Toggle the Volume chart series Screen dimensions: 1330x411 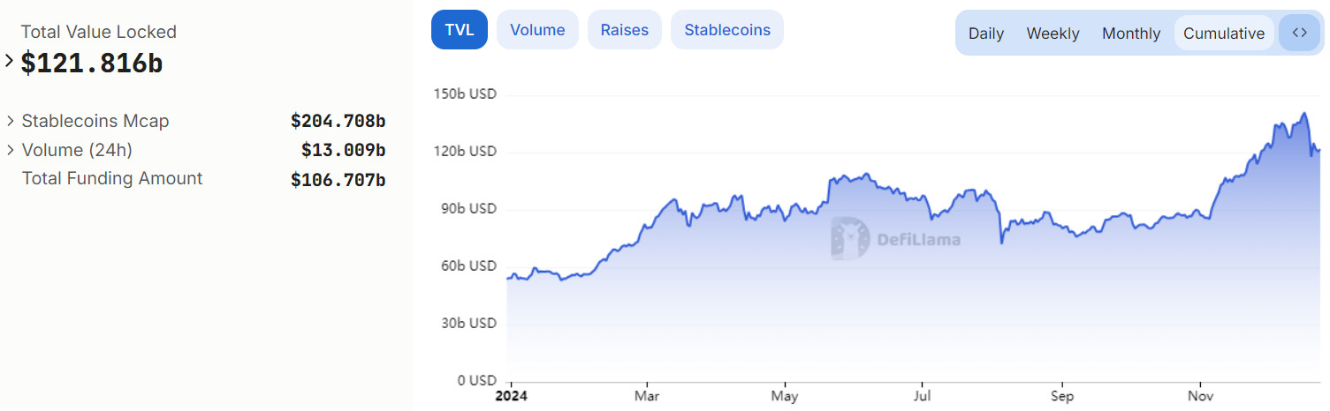point(537,30)
